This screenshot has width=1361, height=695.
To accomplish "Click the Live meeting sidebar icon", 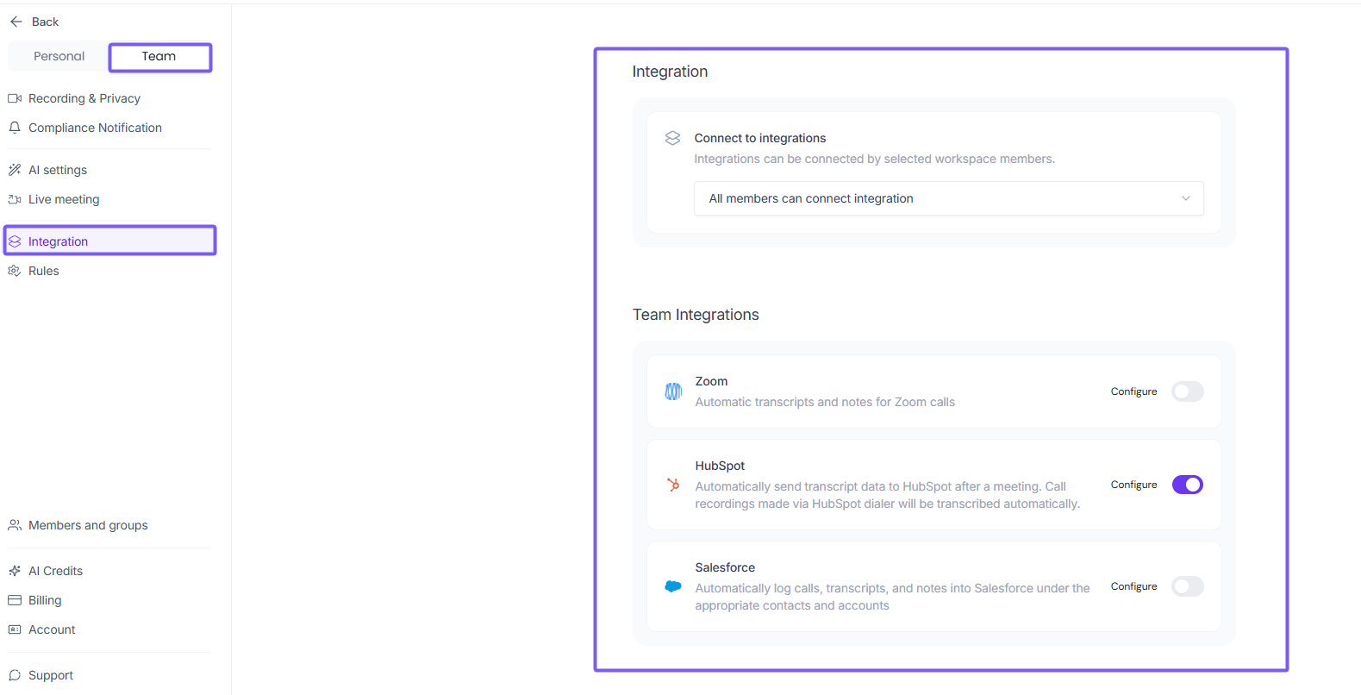I will point(15,199).
